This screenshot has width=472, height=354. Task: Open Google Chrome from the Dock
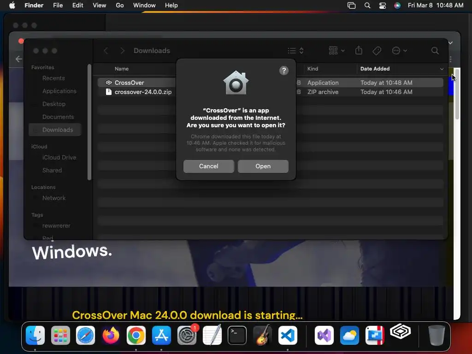coord(136,335)
